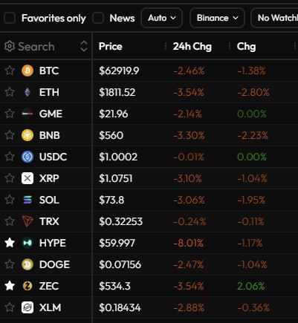
Task: Open the No Watchlist dropdown
Action: [x=274, y=18]
